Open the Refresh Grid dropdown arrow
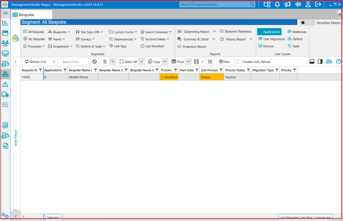 [54, 62]
